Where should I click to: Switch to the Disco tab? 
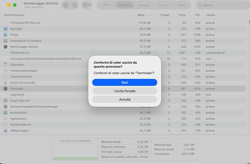pos(162,5)
